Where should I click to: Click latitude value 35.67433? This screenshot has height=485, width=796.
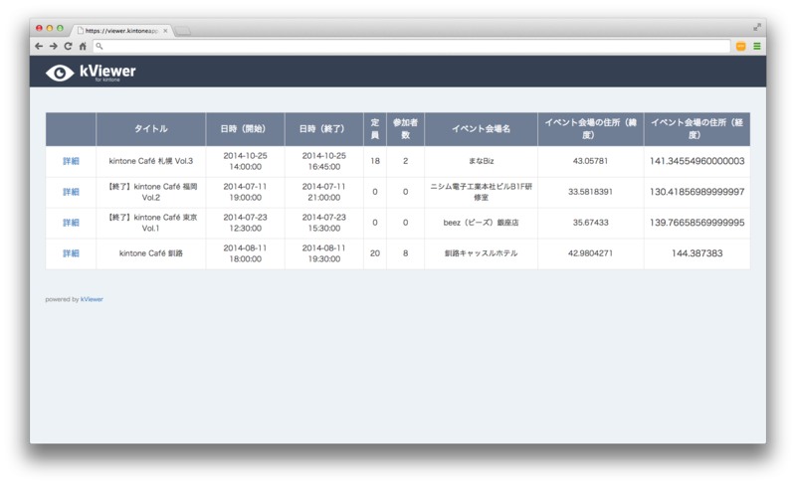pyautogui.click(x=590, y=223)
